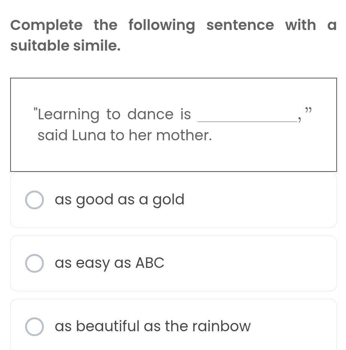Click the "as easy as ABC" answer text
346x350 pixels.
[109, 263]
